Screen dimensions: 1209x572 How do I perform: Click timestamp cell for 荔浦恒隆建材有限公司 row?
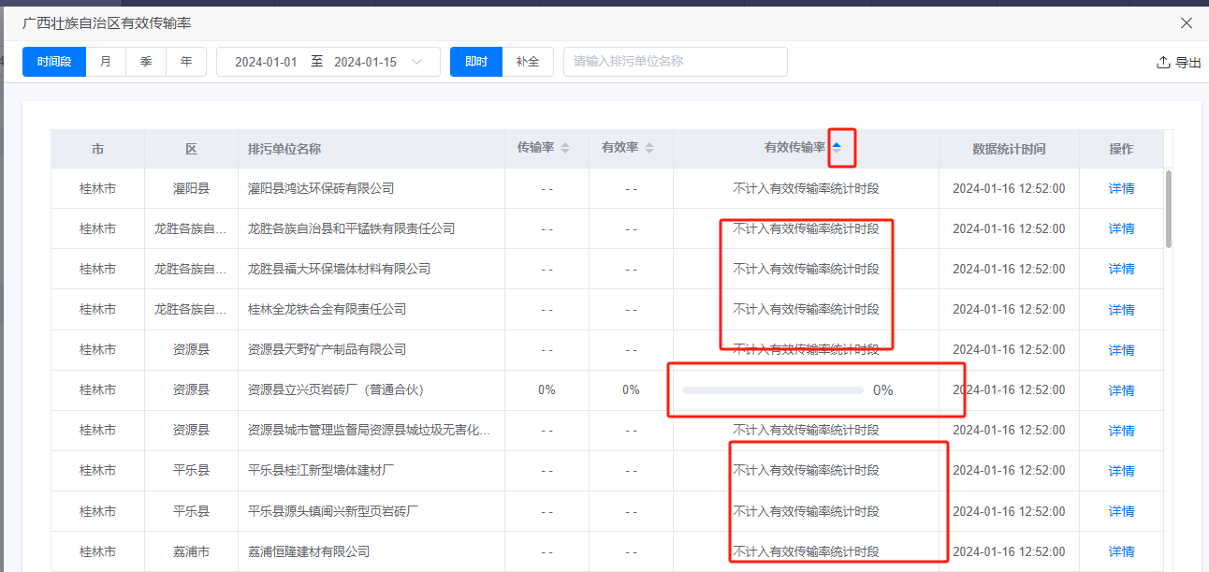(1009, 551)
